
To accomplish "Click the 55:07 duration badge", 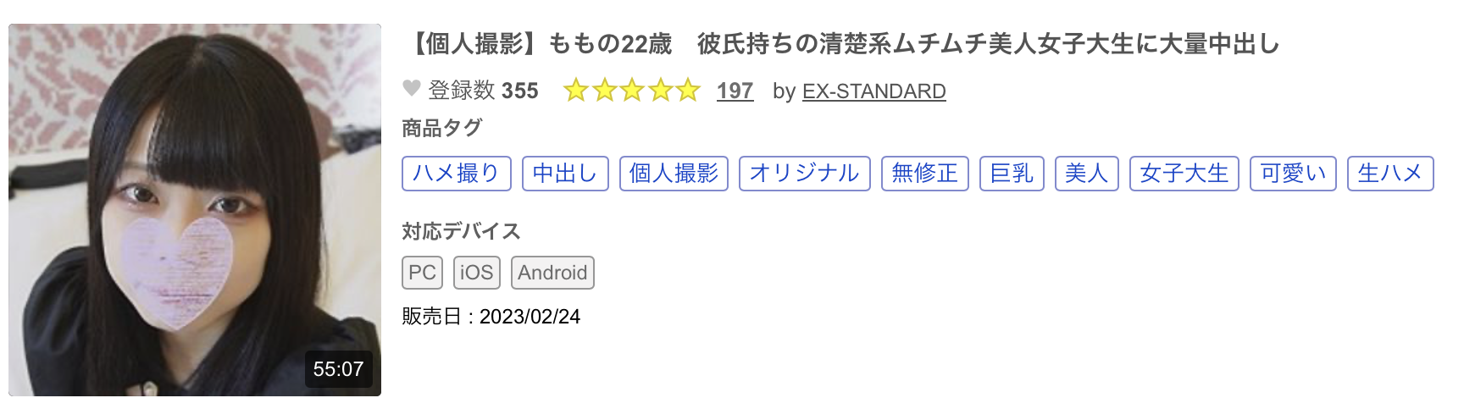I will point(338,369).
